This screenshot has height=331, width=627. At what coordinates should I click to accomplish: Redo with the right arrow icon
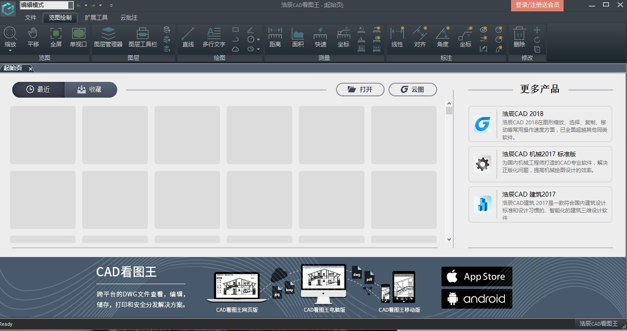point(93,5)
